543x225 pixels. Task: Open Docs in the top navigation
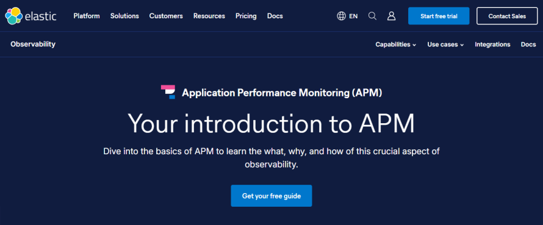[275, 16]
